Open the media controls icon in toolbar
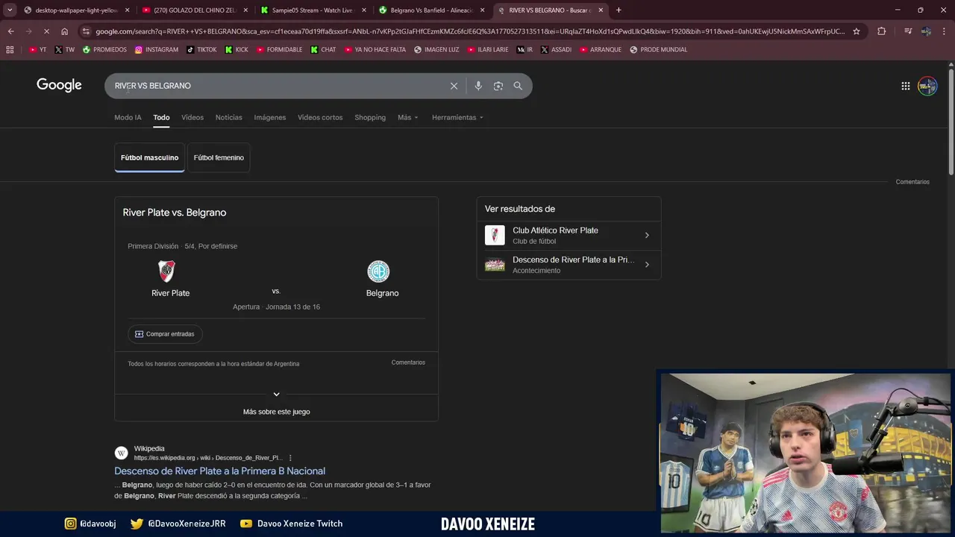The height and width of the screenshot is (537, 955). pyautogui.click(x=908, y=31)
